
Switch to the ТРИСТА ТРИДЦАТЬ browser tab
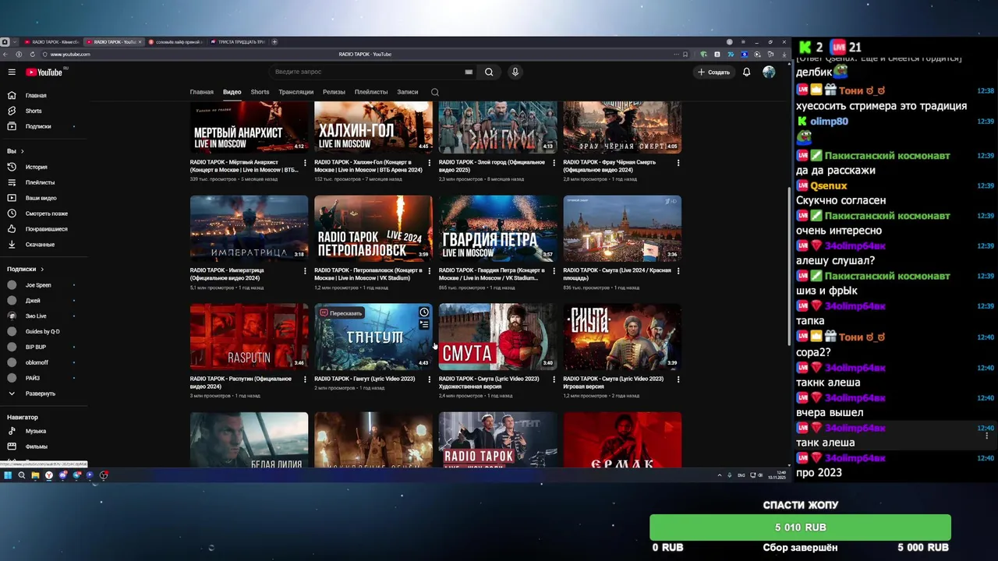click(237, 42)
